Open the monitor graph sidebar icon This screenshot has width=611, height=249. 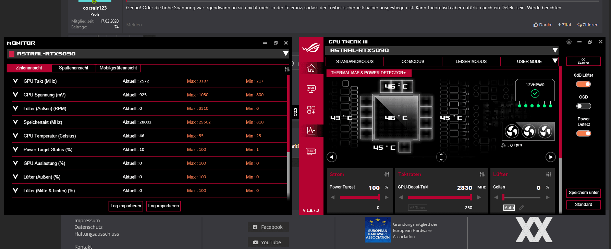pyautogui.click(x=311, y=130)
